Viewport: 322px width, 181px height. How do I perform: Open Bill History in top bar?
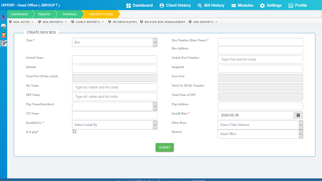[x=211, y=6]
